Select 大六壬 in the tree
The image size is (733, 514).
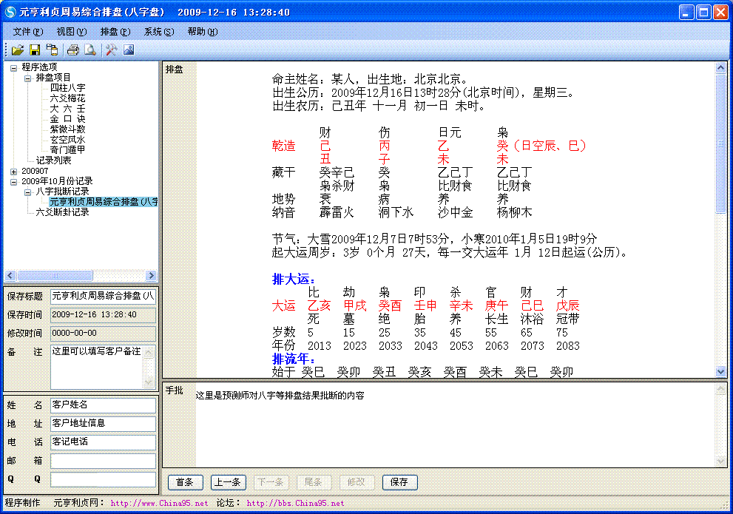[68, 109]
